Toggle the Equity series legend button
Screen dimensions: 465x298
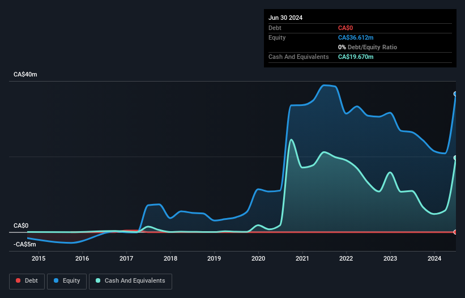pyautogui.click(x=67, y=281)
